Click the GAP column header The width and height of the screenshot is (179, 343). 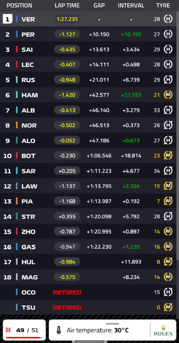pos(99,5)
